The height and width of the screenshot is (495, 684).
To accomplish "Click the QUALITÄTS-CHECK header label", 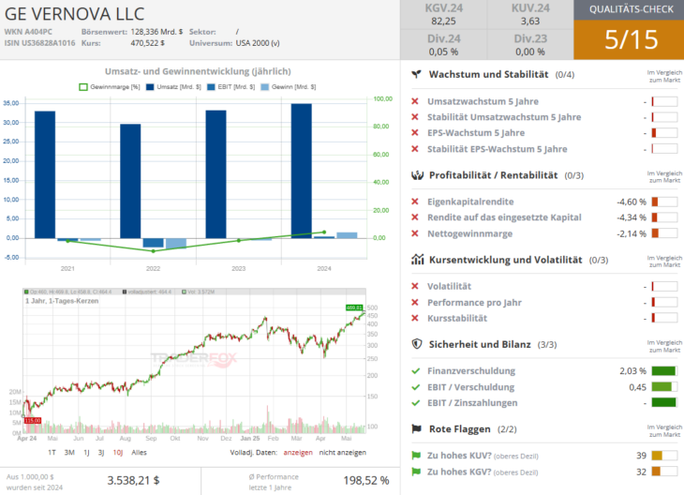I will (x=632, y=9).
